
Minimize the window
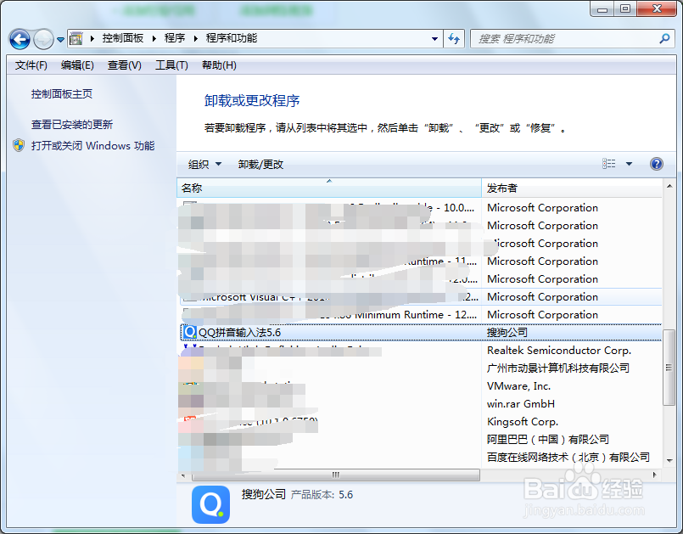(x=602, y=8)
